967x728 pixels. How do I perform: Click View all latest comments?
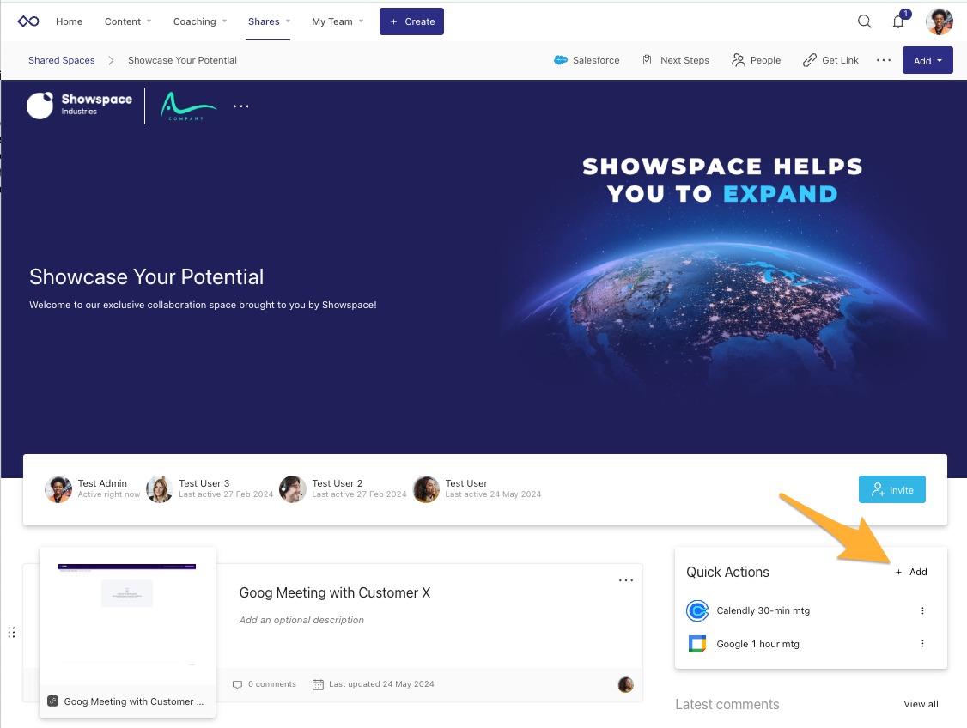[921, 704]
